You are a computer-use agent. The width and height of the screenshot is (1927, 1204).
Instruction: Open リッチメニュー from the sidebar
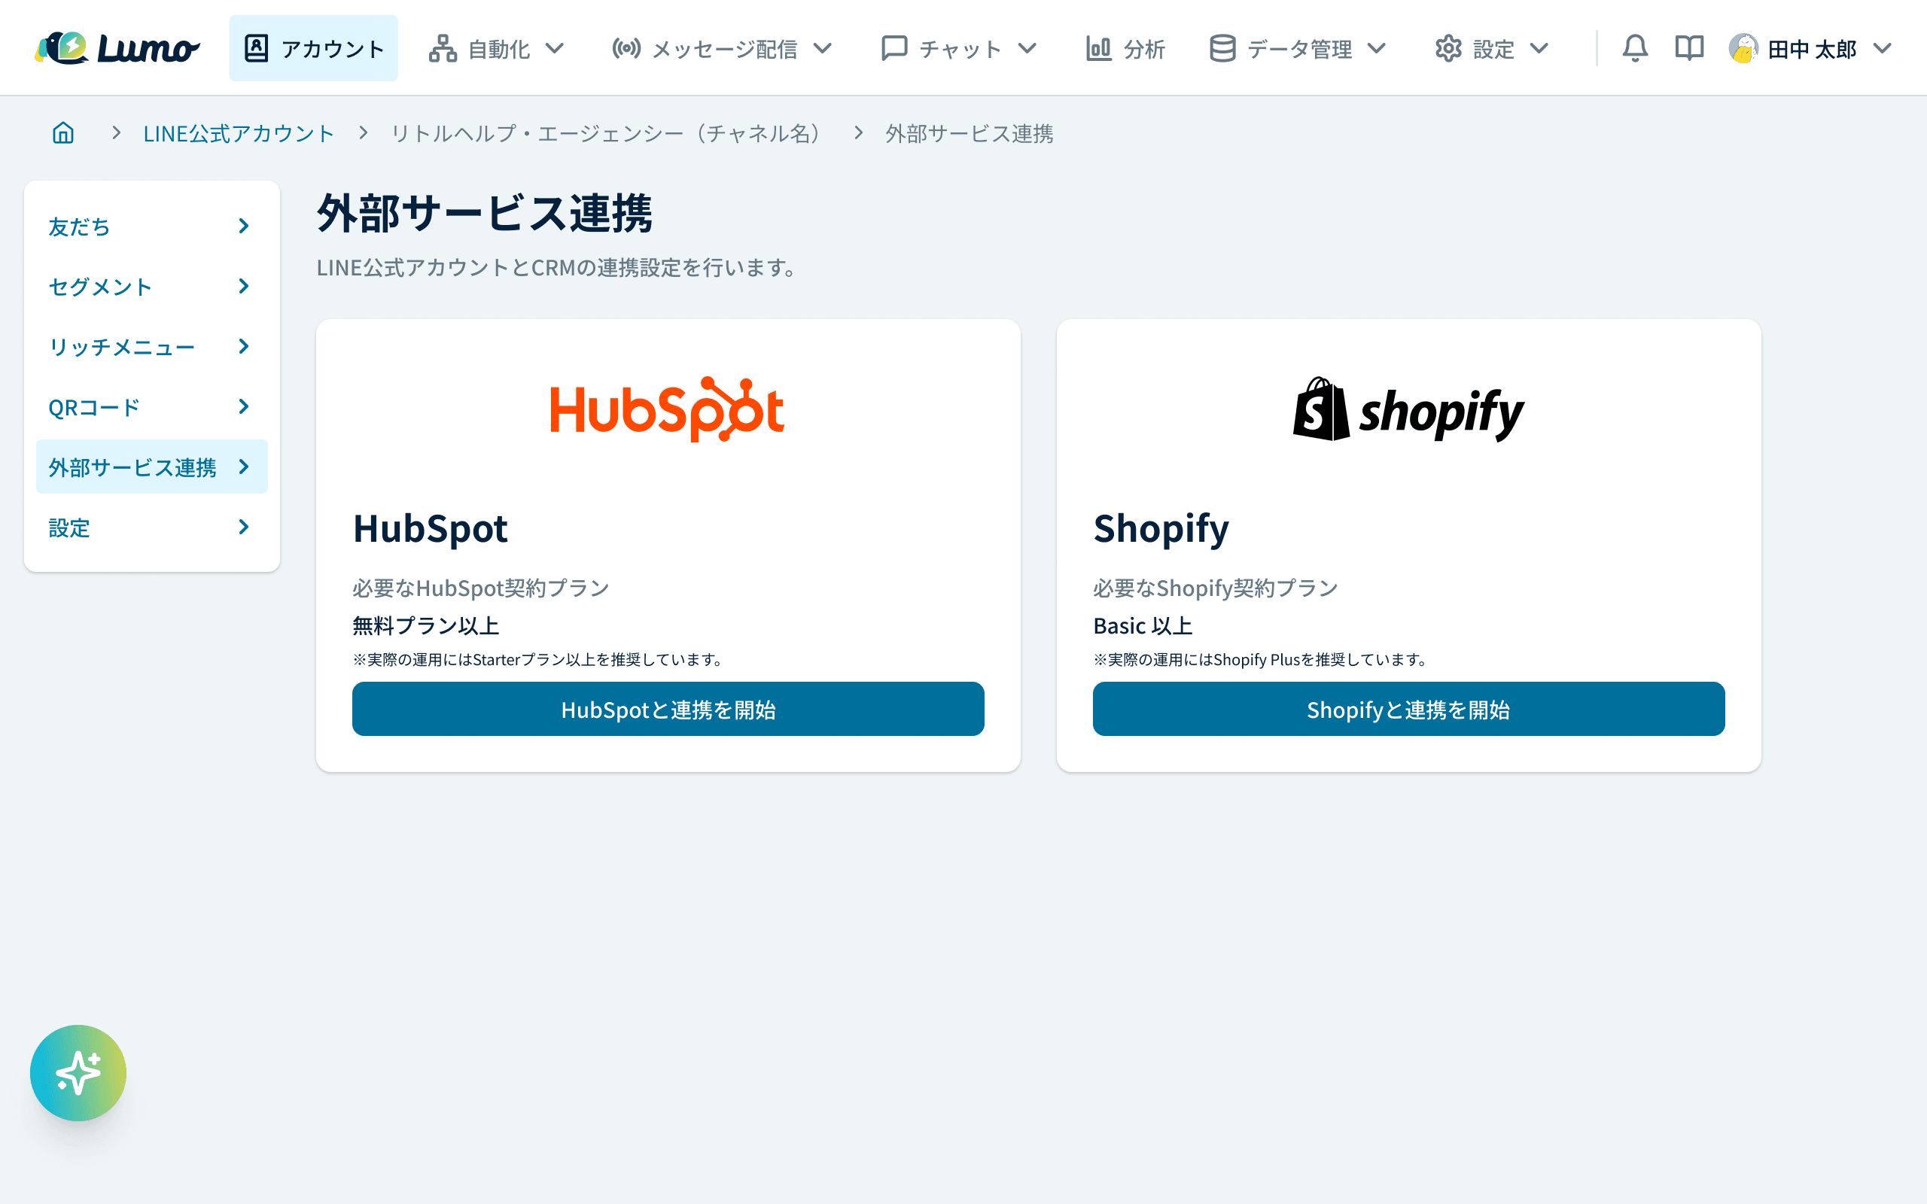(121, 346)
